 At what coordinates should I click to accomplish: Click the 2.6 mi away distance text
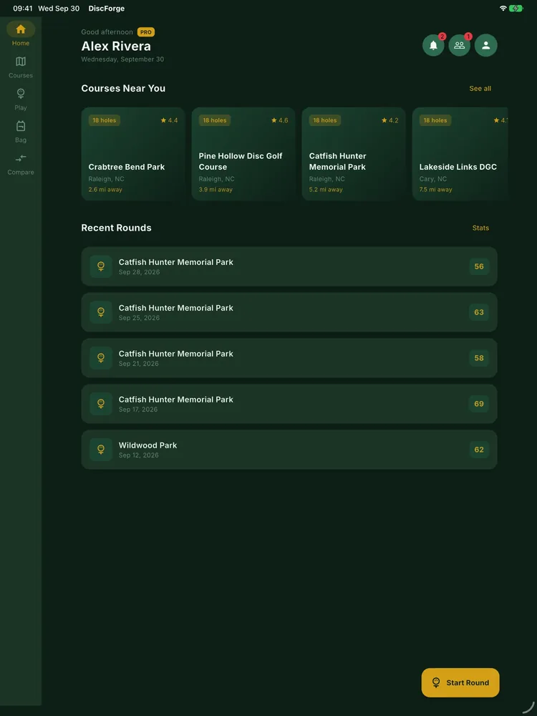[x=105, y=190]
